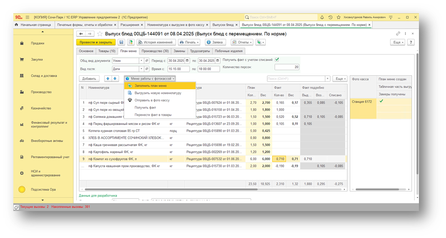Image resolution: width=446 pixels, height=238 pixels.
Task: Click Заявка button
Action: (x=214, y=42)
